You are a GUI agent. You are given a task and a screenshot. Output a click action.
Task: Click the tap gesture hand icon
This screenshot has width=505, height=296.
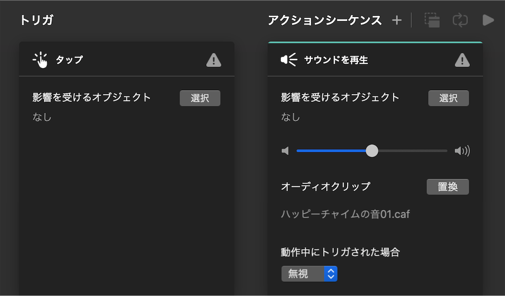click(x=40, y=60)
